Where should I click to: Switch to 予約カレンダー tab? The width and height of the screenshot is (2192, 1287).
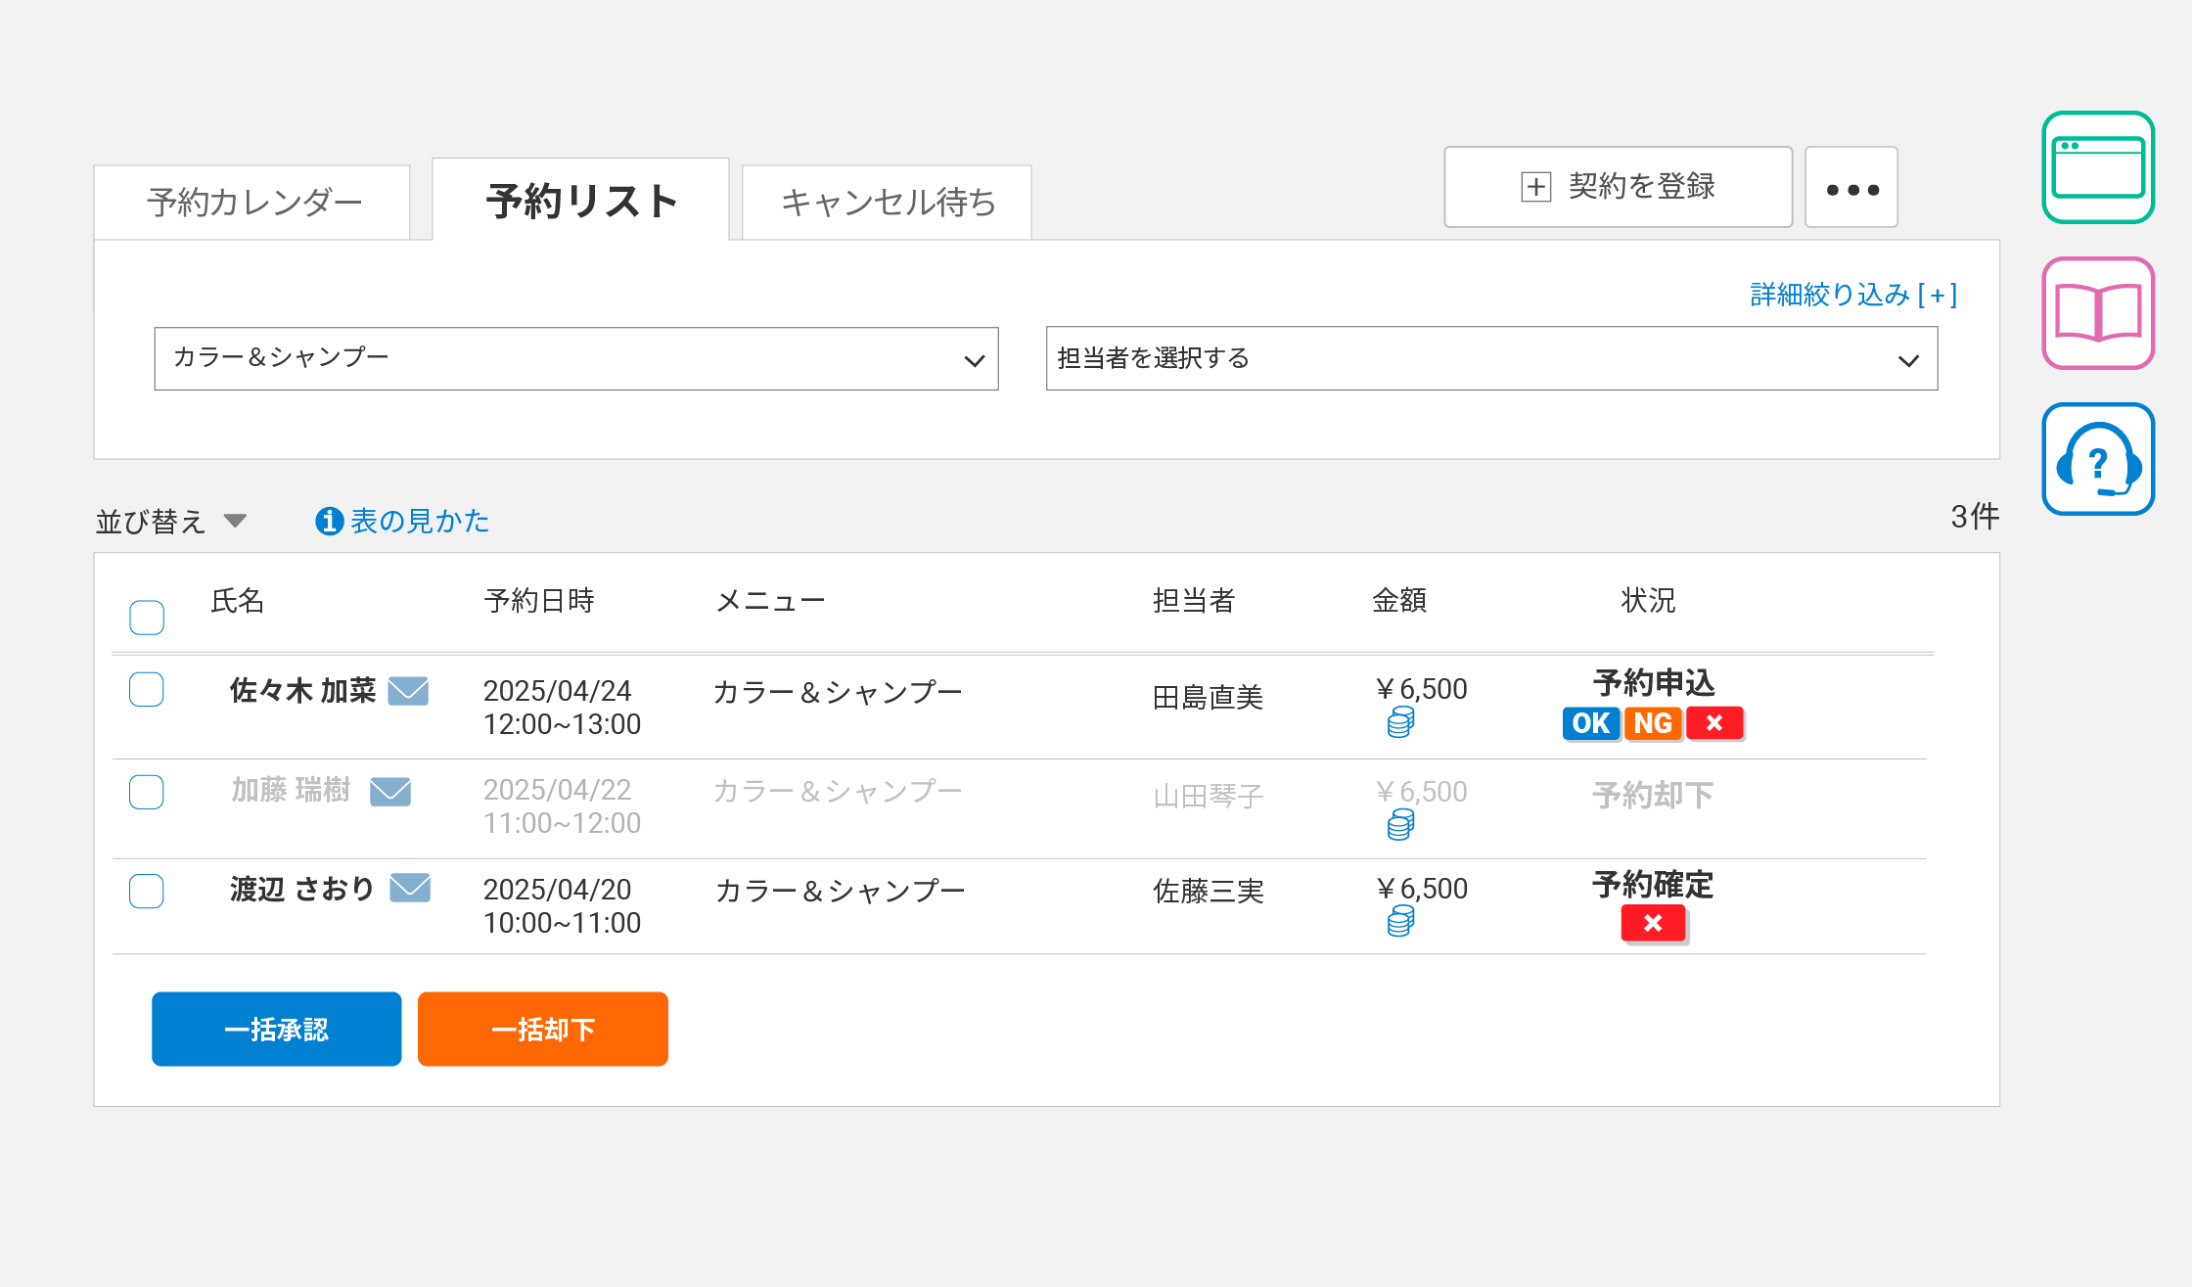pos(252,203)
